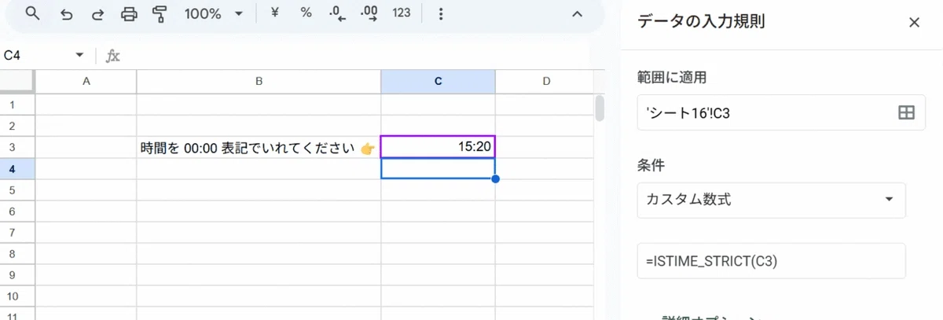Open the 100% zoom dropdown
The height and width of the screenshot is (320, 943).
[214, 14]
